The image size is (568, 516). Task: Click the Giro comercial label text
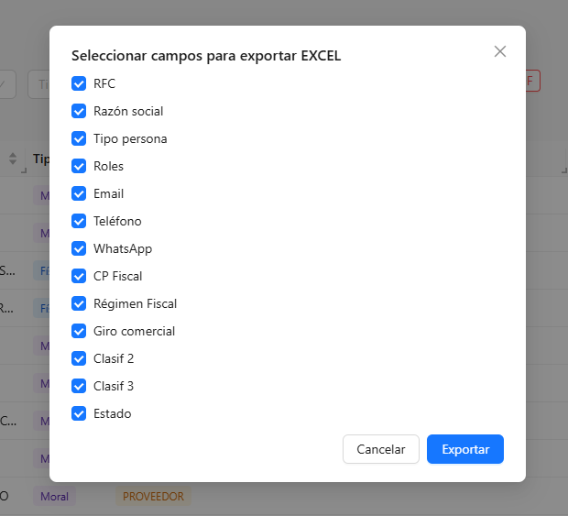click(x=134, y=331)
